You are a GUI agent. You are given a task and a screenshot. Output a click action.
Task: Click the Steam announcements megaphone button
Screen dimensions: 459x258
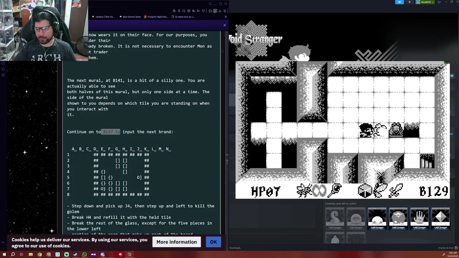399,2
